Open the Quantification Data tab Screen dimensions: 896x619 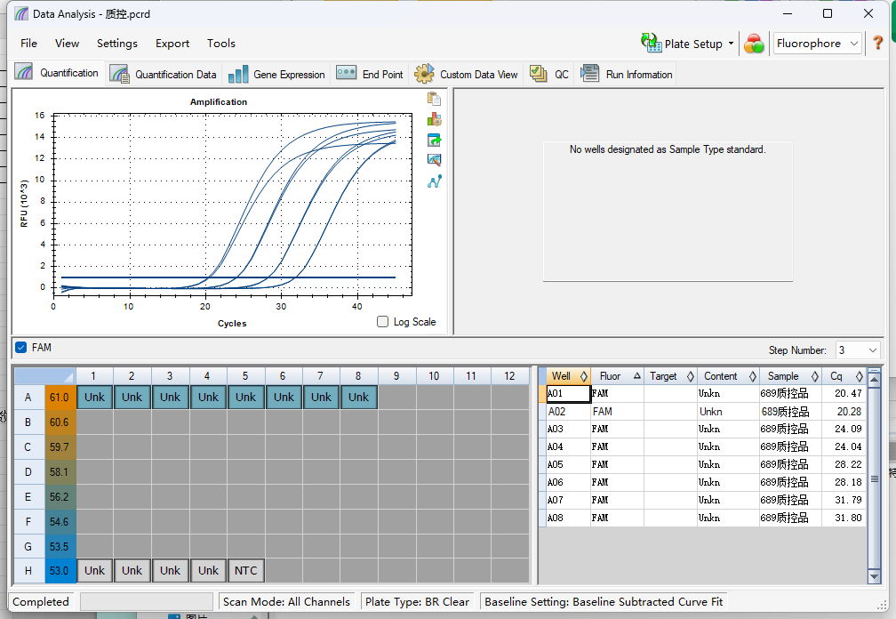(164, 75)
